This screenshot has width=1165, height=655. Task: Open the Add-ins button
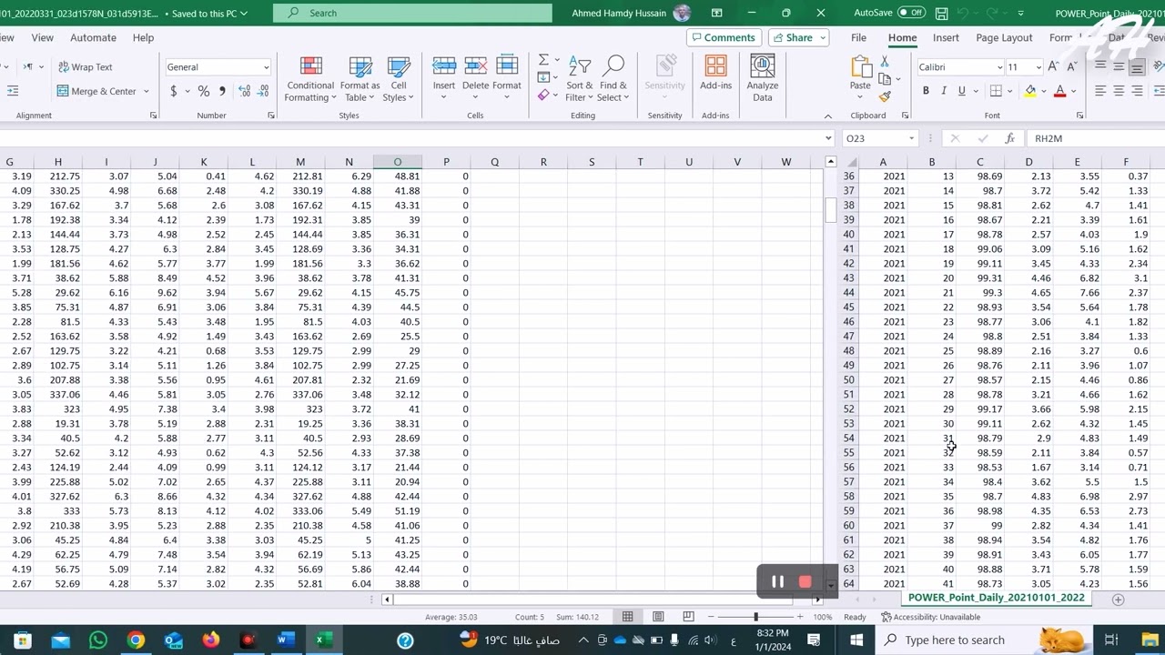[715, 73]
